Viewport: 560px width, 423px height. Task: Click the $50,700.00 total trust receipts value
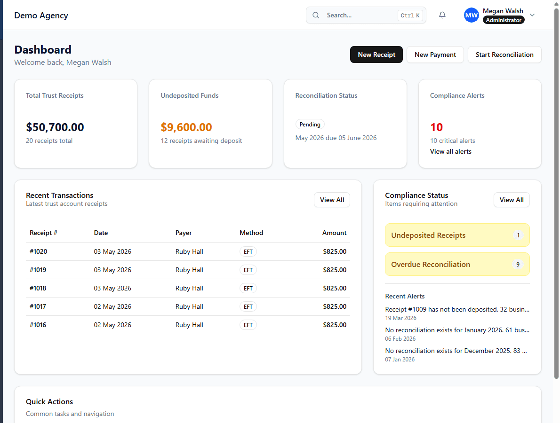point(55,127)
